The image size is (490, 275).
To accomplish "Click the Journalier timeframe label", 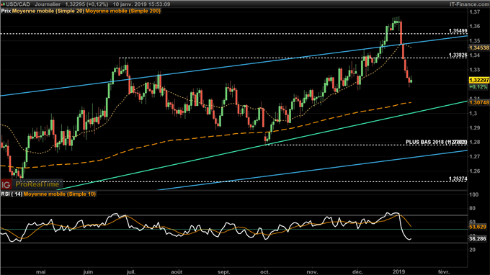I will tap(48, 4).
